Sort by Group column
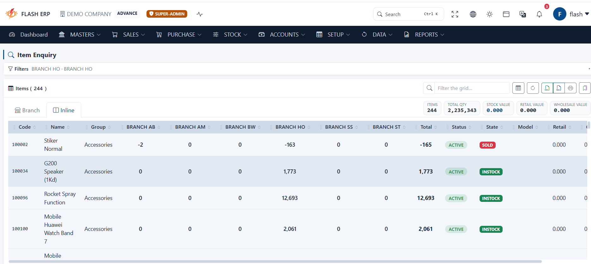 [x=98, y=127]
